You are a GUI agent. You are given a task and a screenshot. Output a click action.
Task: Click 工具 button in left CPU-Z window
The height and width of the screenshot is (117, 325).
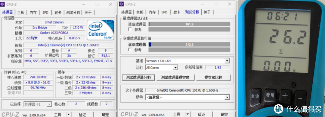(57, 115)
